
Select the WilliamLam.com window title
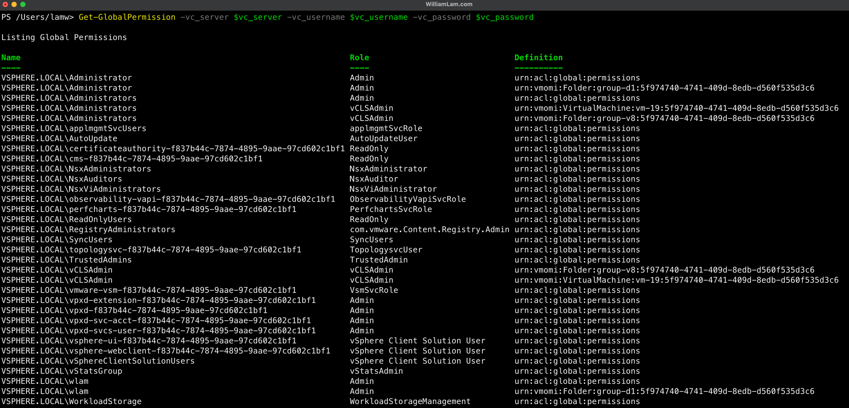(449, 4)
